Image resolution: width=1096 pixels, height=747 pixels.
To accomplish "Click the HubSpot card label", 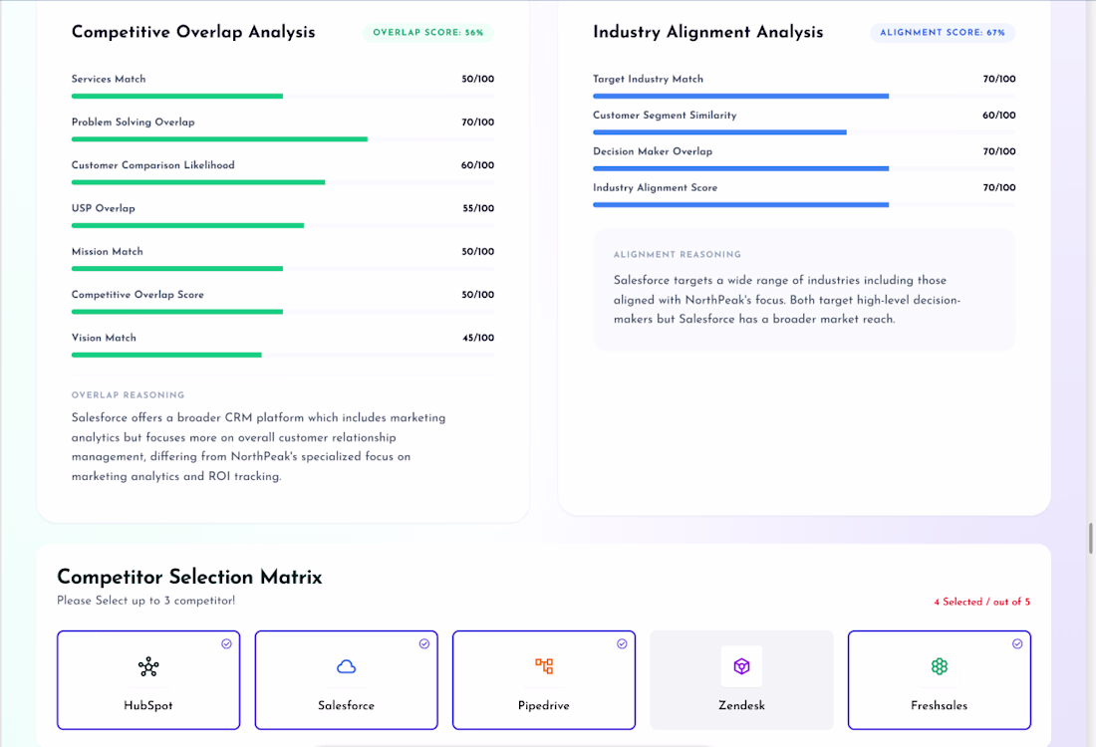I will [148, 706].
